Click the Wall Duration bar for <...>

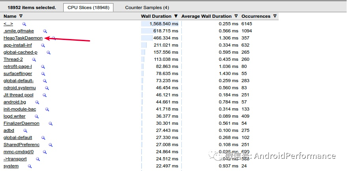tap(160, 24)
